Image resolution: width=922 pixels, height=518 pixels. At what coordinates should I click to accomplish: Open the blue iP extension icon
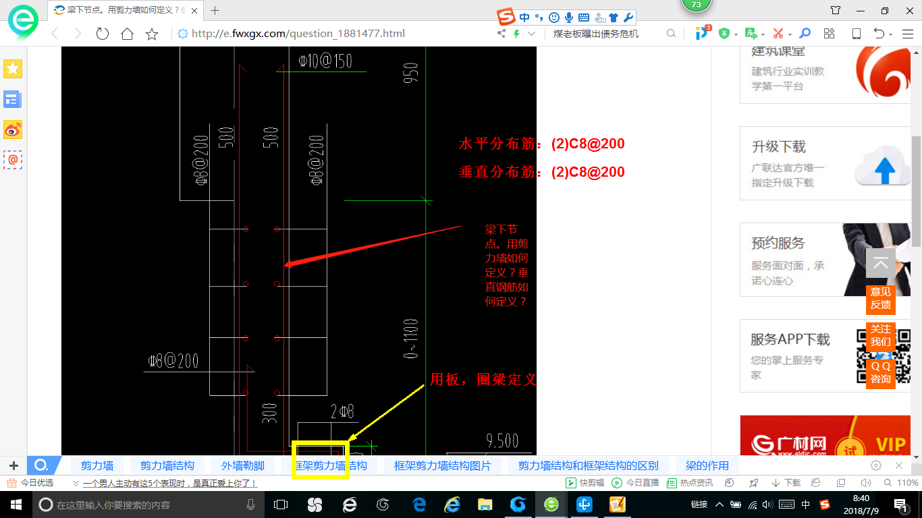(x=702, y=32)
